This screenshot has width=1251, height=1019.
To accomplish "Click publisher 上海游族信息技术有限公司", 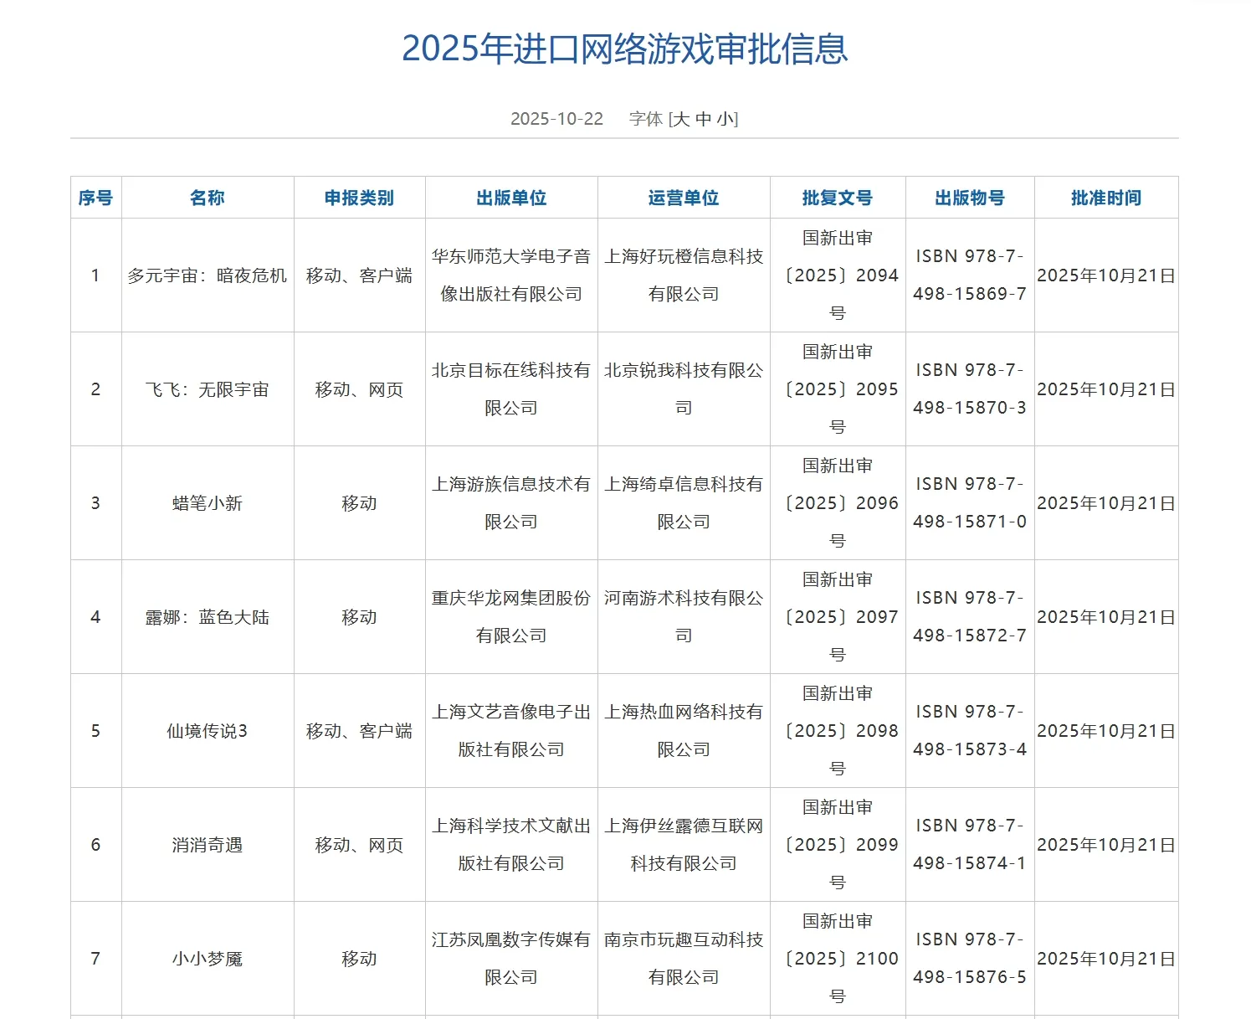I will point(511,503).
